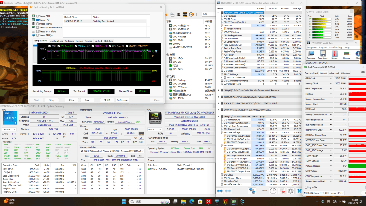Viewport: 366px width, 206px height.
Task: Open the GPU selection dropdown at GPU-Z bottom
Action: tap(324, 193)
